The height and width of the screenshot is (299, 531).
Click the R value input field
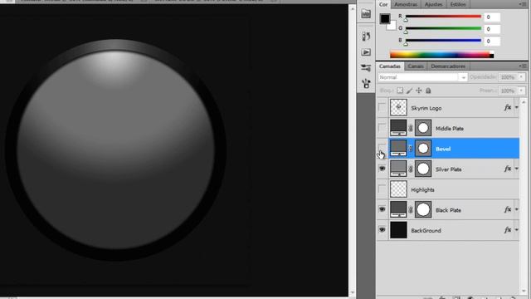492,17
